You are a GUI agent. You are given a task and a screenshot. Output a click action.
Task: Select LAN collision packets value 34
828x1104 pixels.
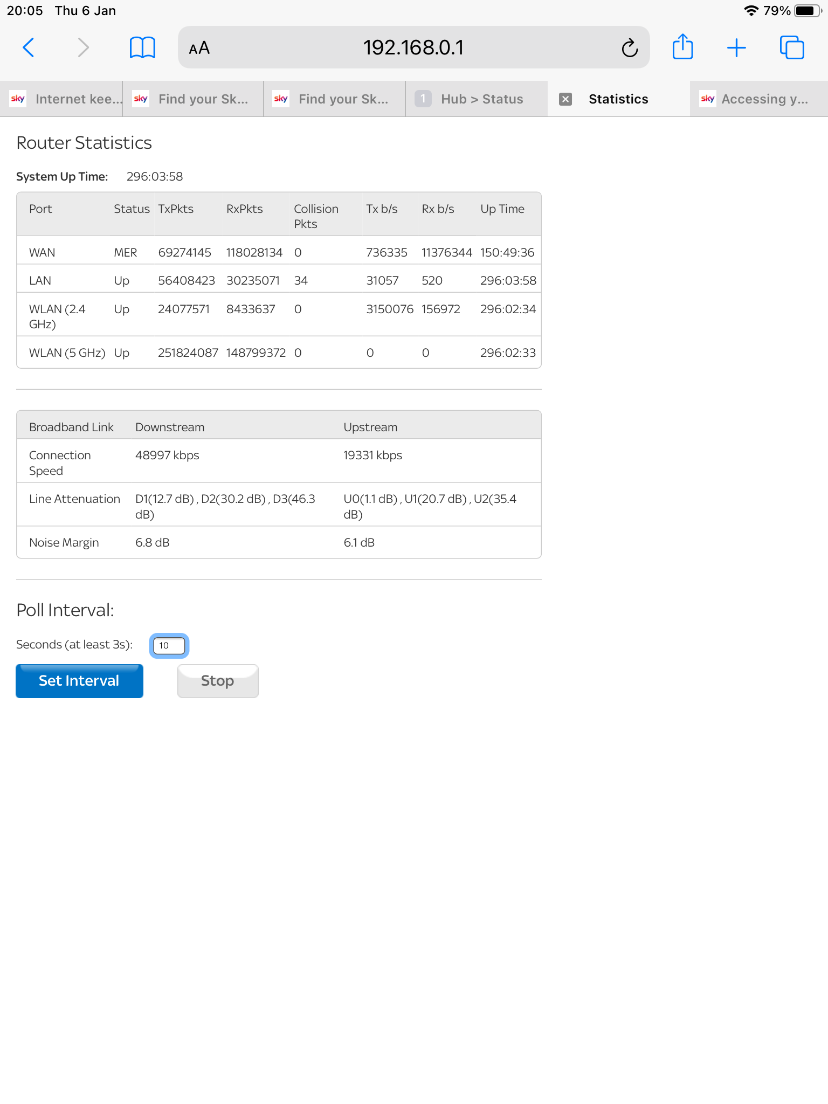coord(301,281)
